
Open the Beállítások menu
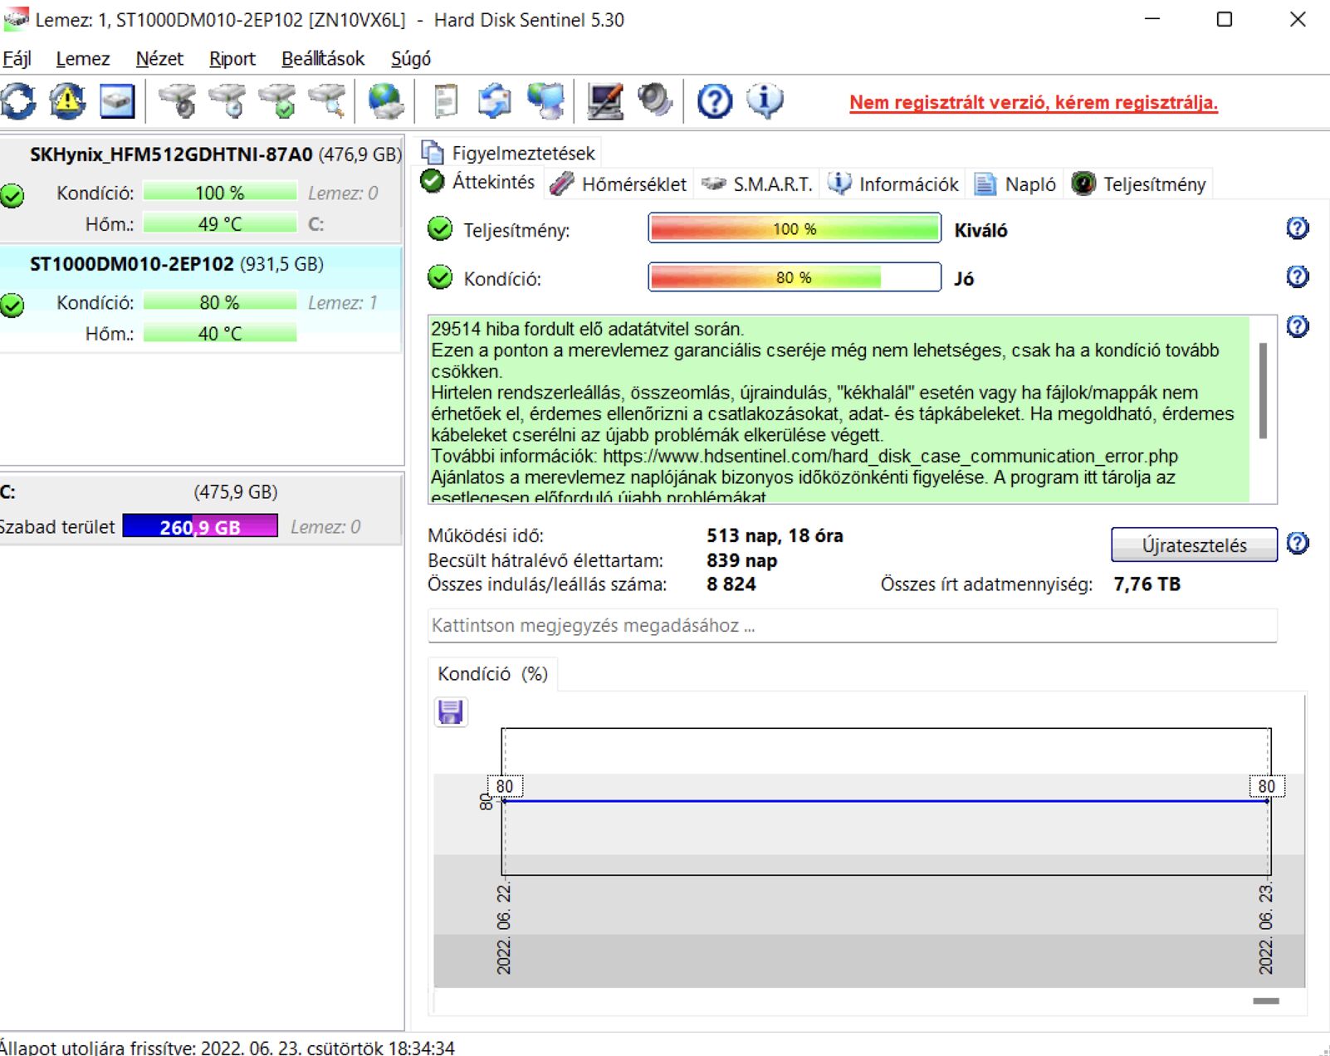(322, 59)
